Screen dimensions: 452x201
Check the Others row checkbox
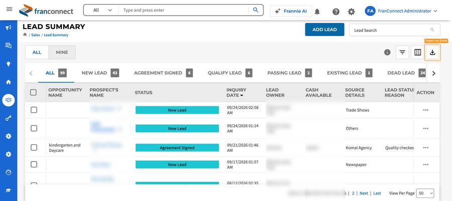coord(34,128)
